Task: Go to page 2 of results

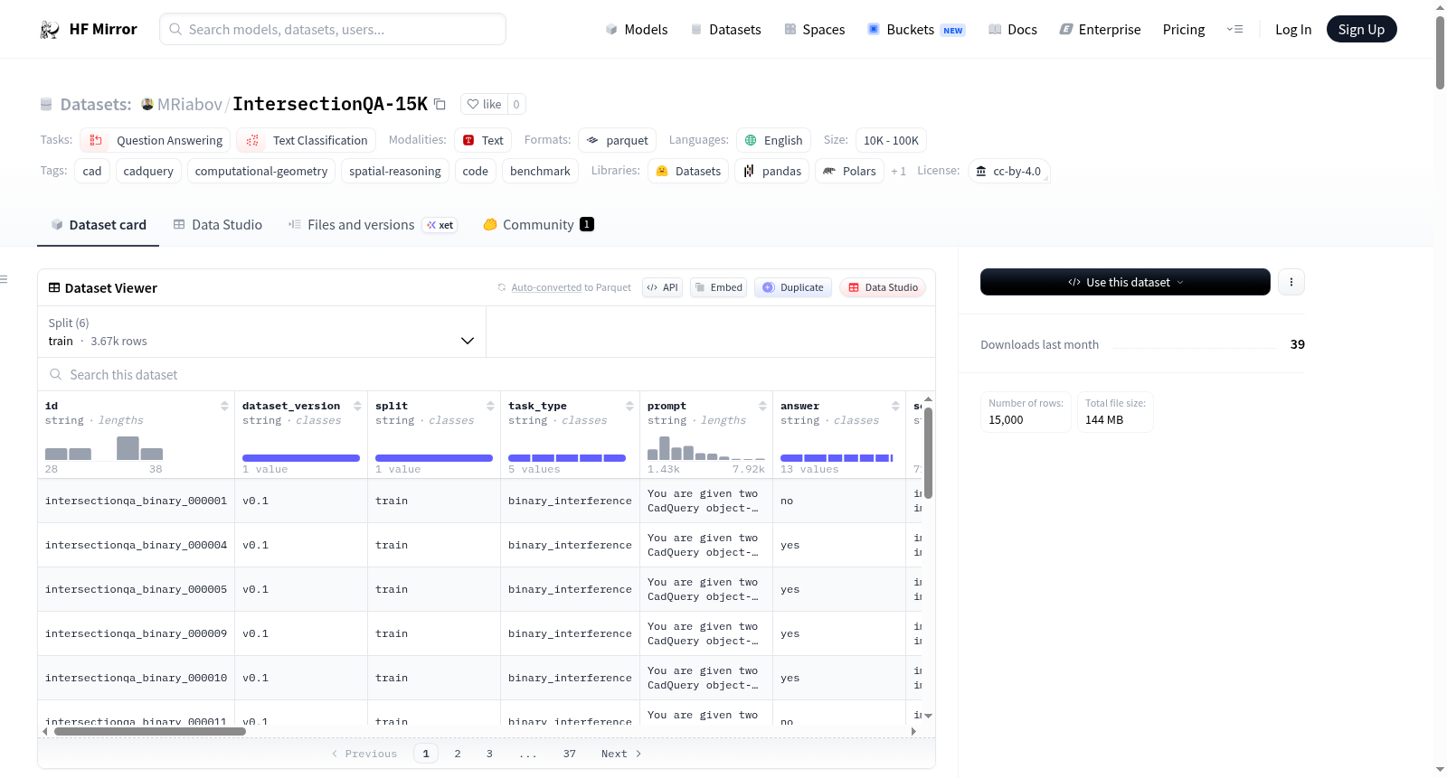Action: point(458,754)
